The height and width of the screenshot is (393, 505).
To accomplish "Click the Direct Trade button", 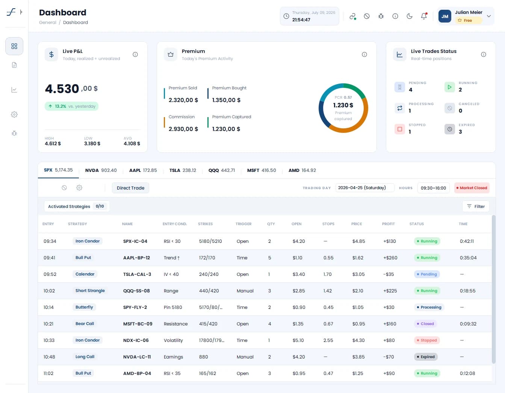I will pos(130,188).
